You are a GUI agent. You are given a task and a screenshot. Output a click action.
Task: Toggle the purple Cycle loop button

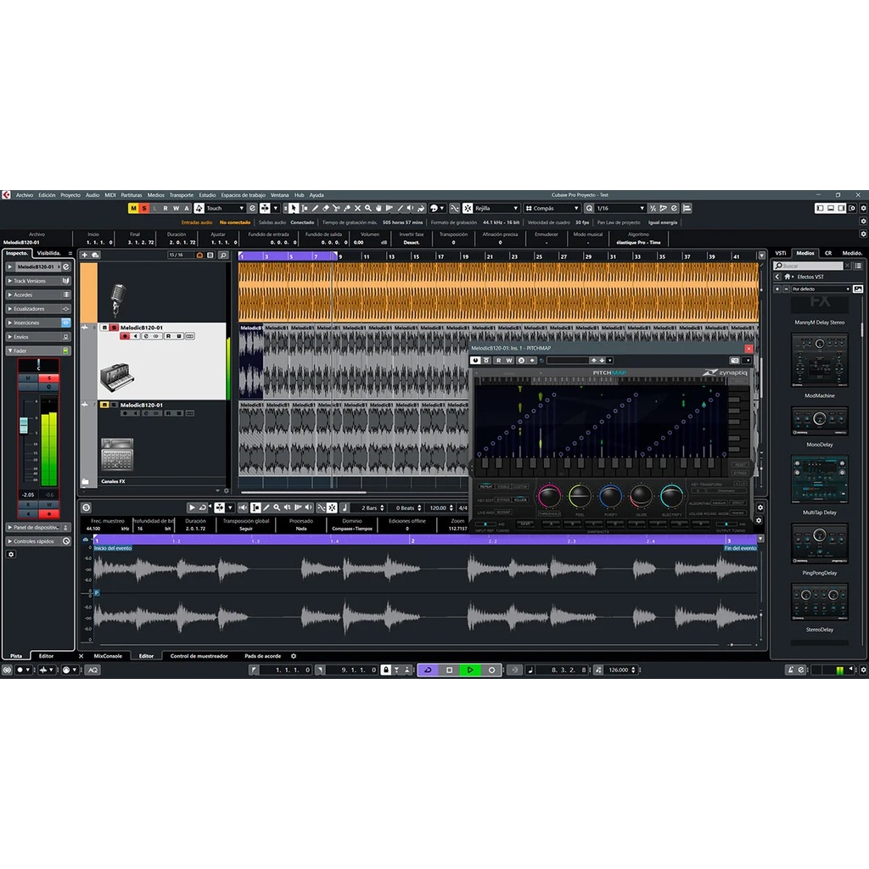pos(428,670)
